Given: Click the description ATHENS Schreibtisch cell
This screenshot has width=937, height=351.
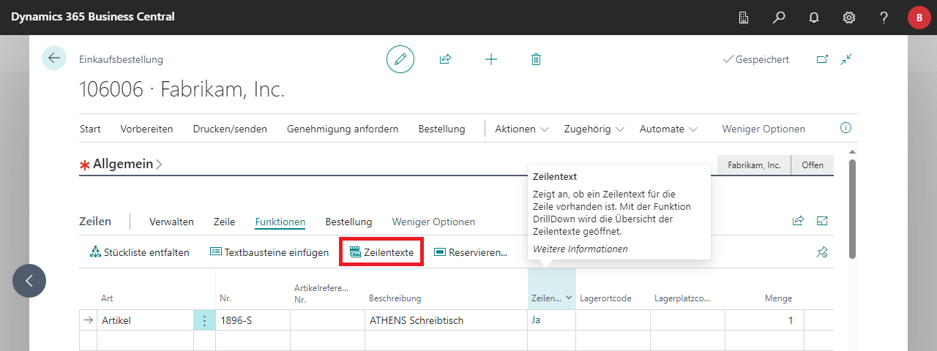Looking at the screenshot, I should [x=445, y=320].
